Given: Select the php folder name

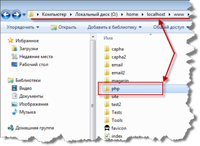Looking at the screenshot, I should point(116,89).
